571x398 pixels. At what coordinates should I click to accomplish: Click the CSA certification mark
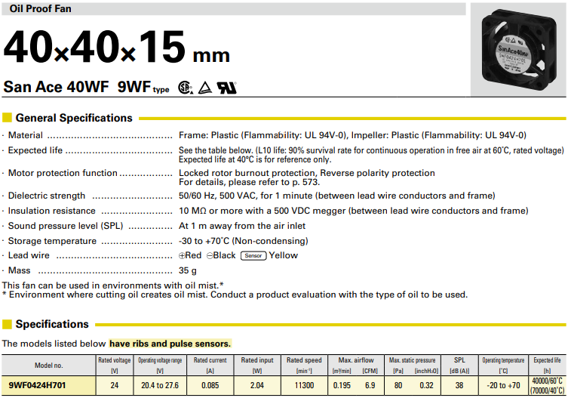[x=184, y=88]
